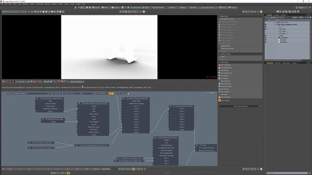Select Edges selection mode
Image resolution: width=312 pixels, height=175 pixels.
coord(105,8)
